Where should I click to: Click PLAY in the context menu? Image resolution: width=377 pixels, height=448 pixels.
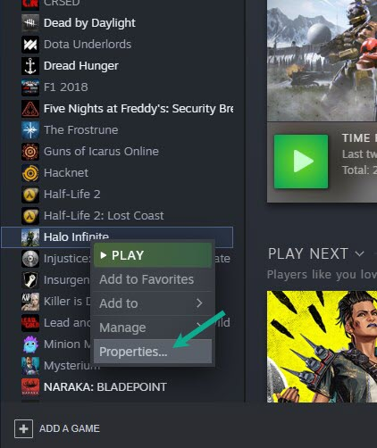click(153, 255)
